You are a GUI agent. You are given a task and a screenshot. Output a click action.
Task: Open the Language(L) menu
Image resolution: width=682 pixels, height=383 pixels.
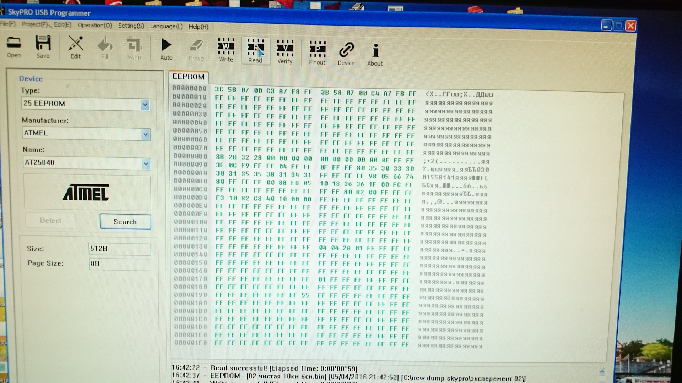pos(166,26)
